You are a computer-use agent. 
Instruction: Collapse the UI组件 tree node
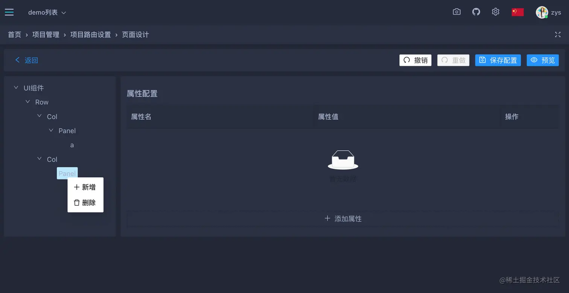(16, 87)
